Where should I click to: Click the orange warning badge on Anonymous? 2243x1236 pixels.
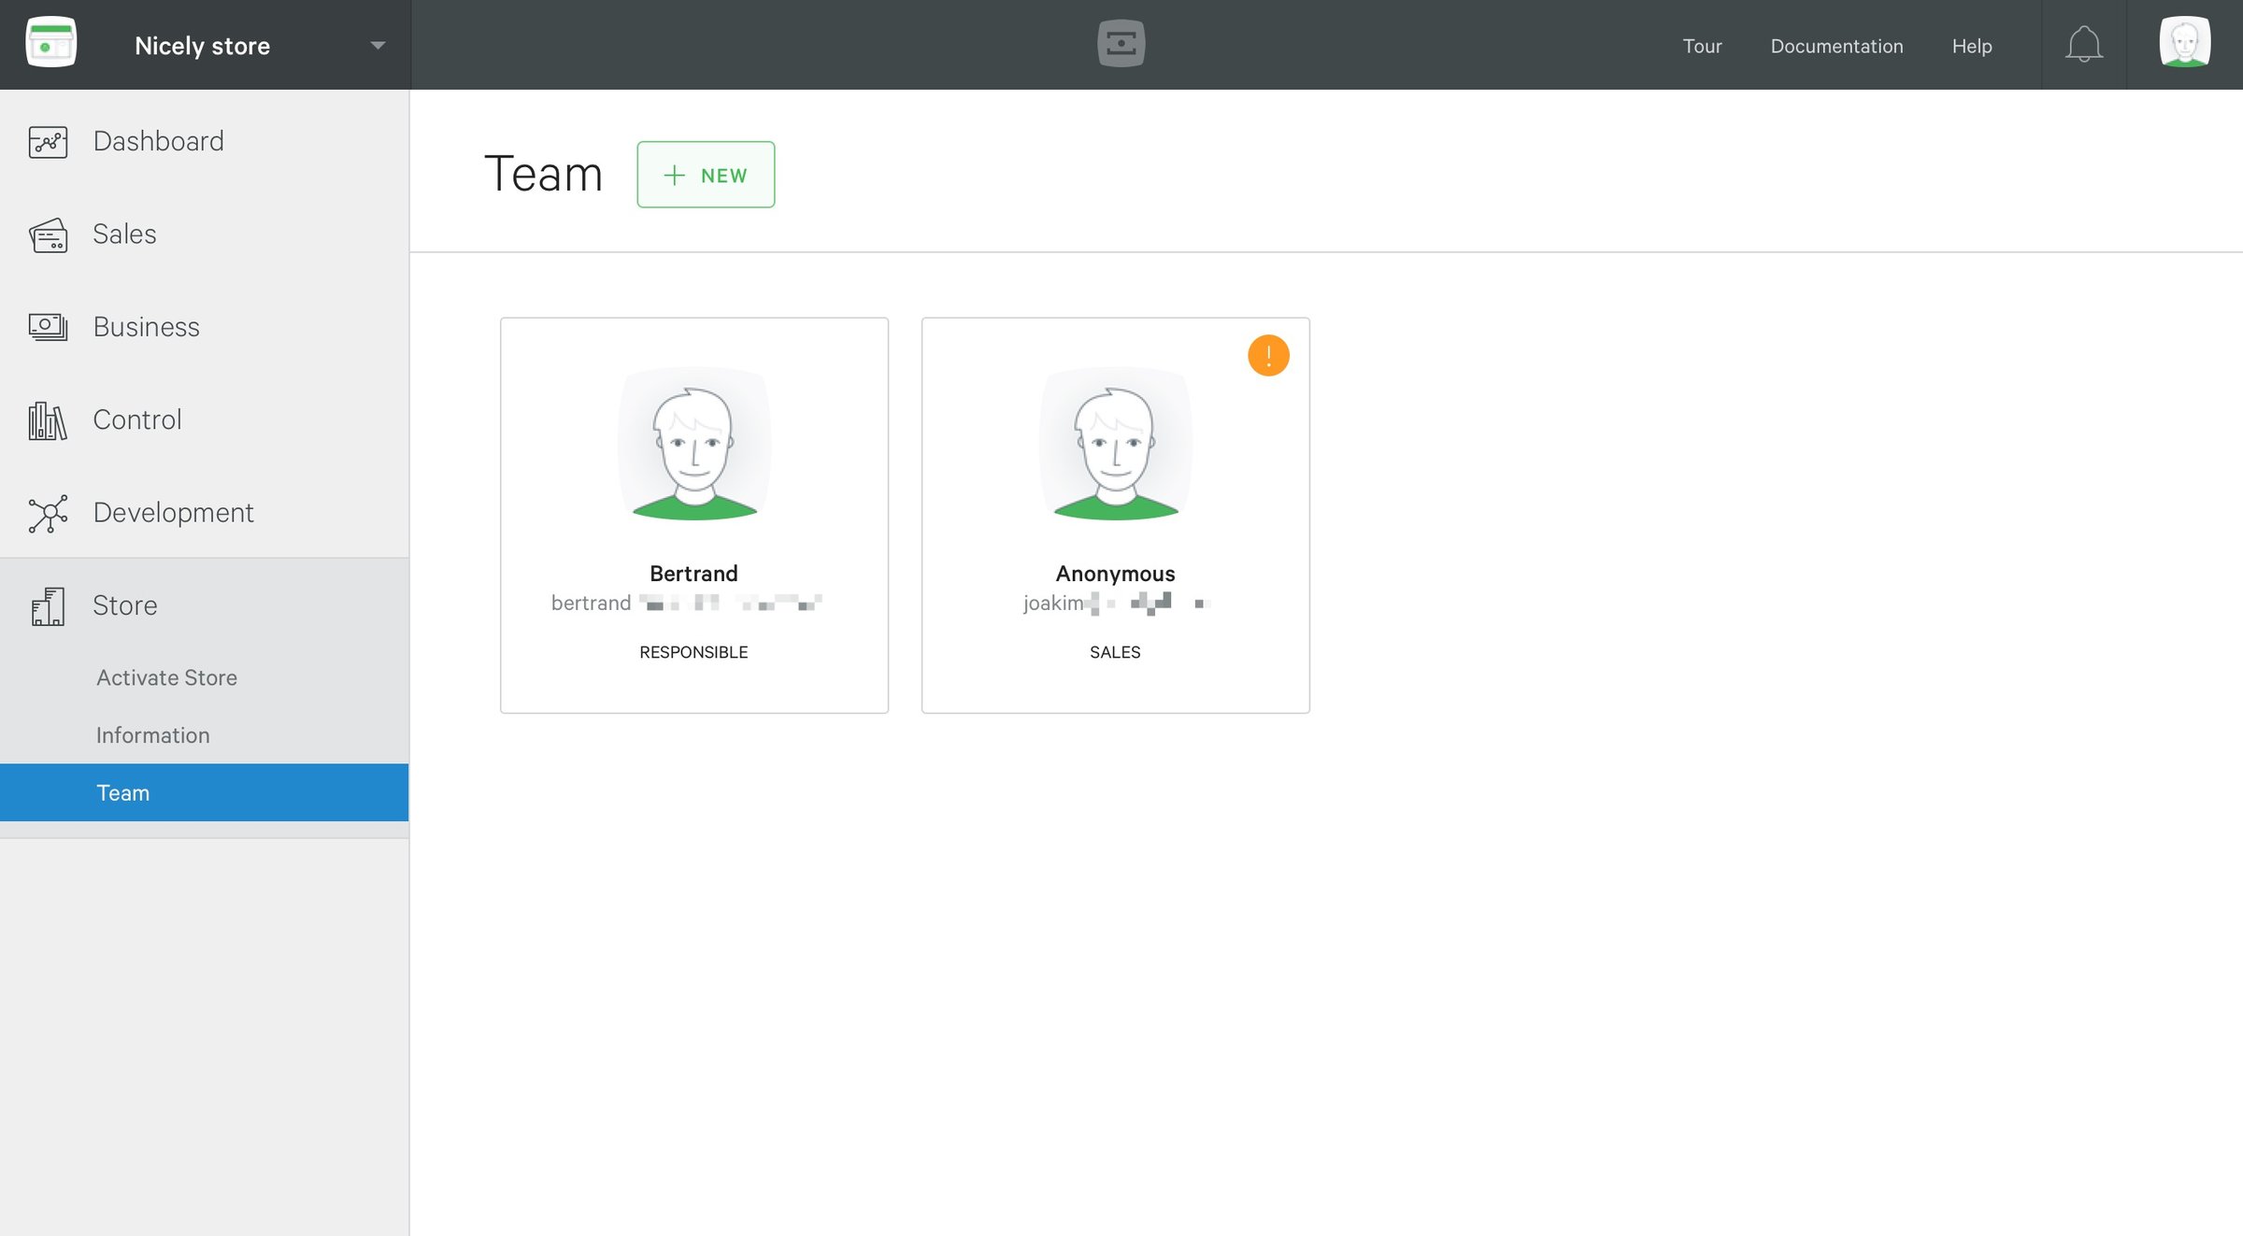pyautogui.click(x=1268, y=355)
